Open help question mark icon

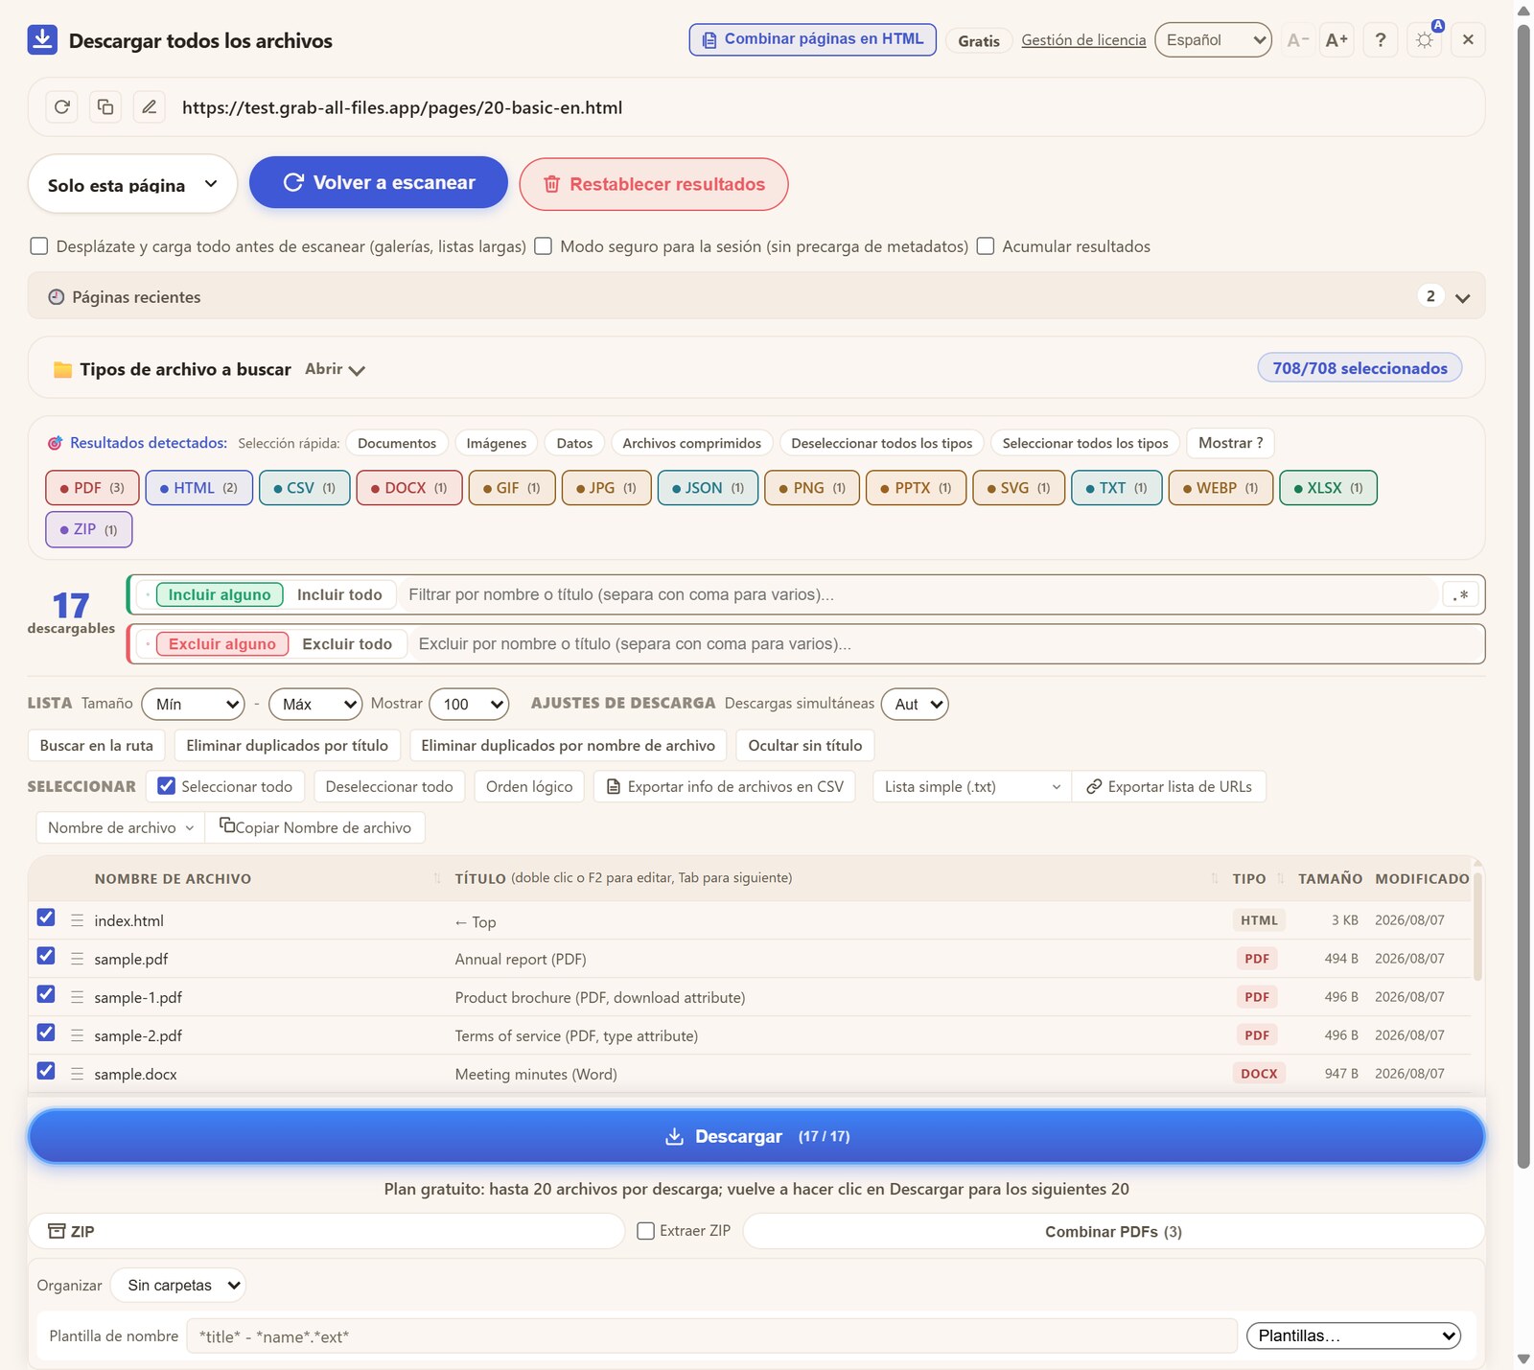tap(1381, 40)
